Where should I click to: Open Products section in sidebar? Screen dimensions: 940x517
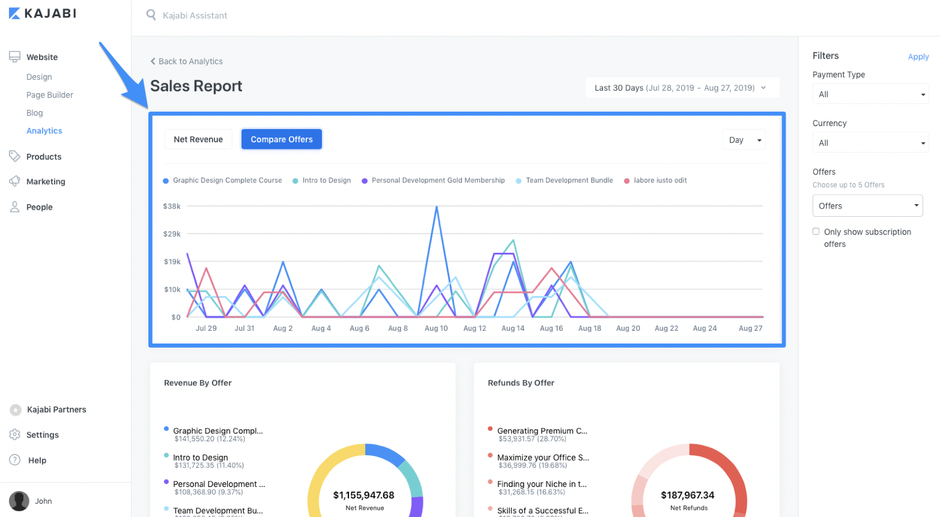point(44,157)
